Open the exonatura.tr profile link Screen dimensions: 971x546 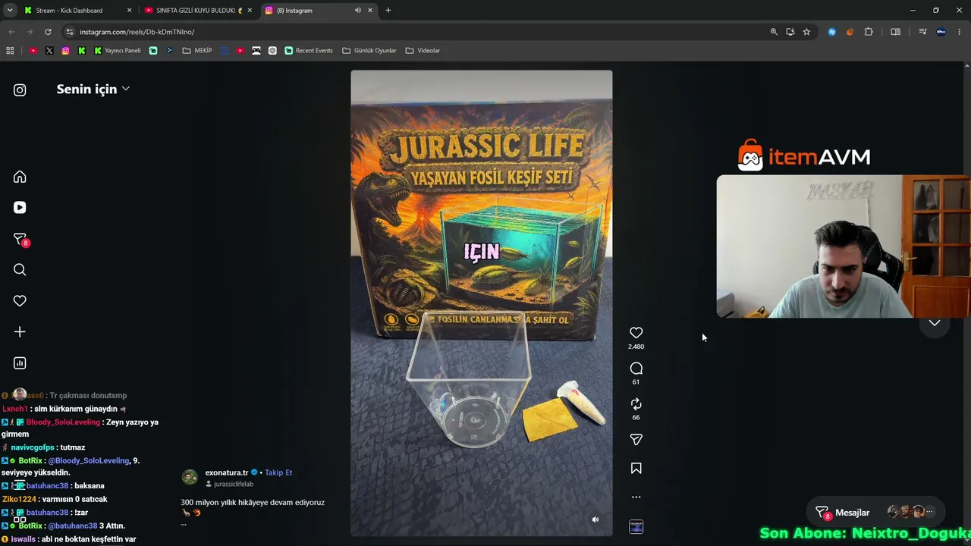227,472
